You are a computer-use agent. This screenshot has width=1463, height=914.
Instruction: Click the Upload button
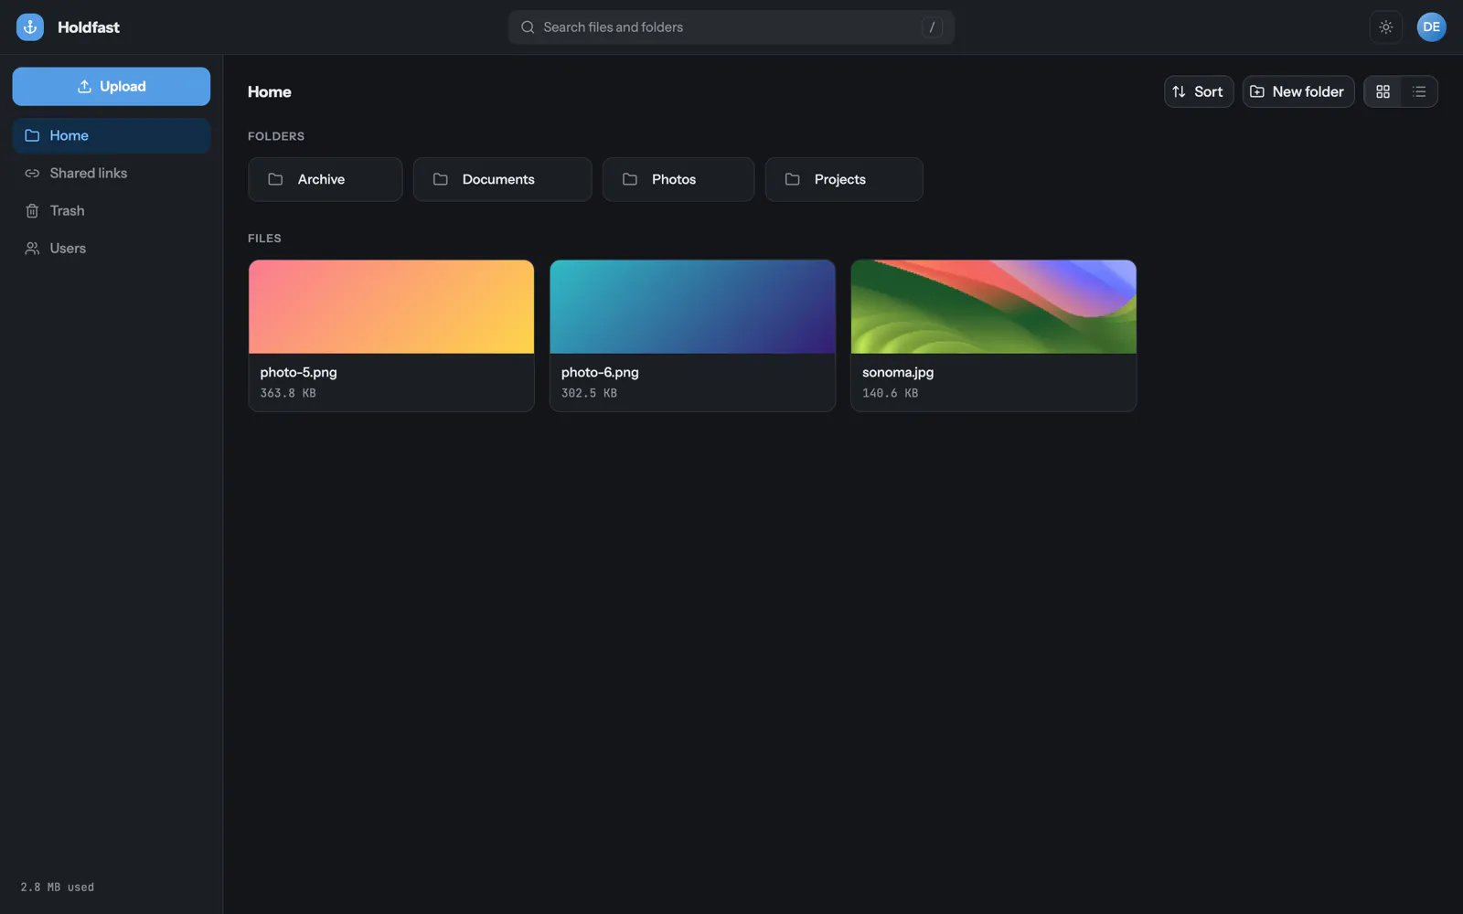click(112, 87)
